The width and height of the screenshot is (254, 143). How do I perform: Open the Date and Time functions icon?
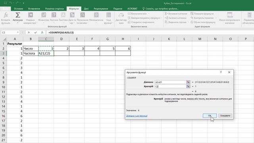tap(72, 15)
